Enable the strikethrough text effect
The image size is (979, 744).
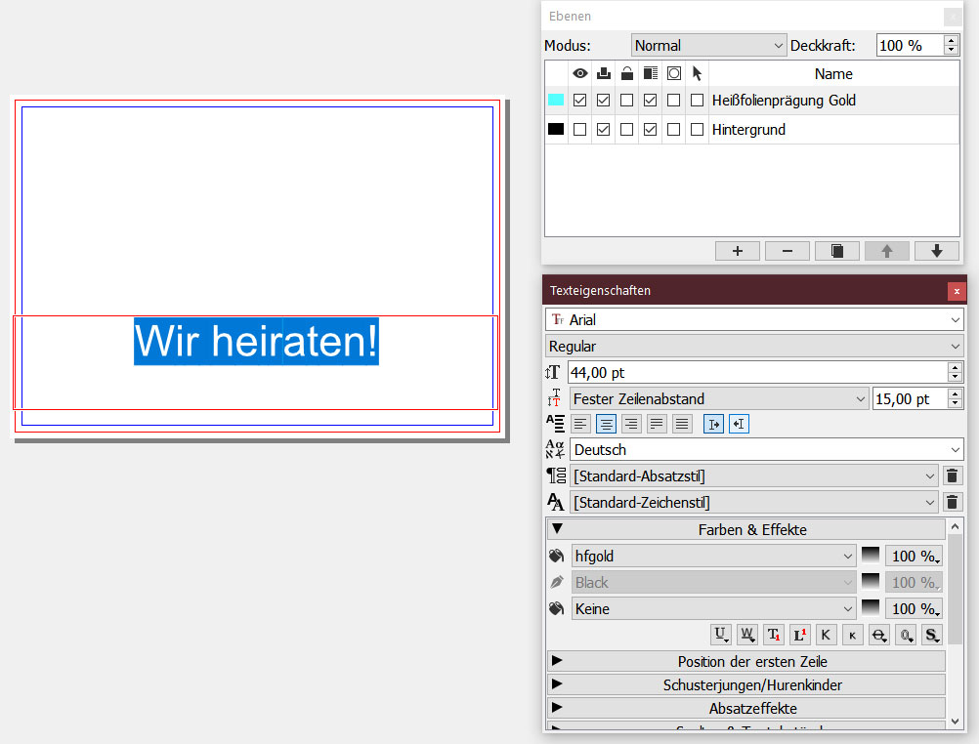tap(878, 635)
